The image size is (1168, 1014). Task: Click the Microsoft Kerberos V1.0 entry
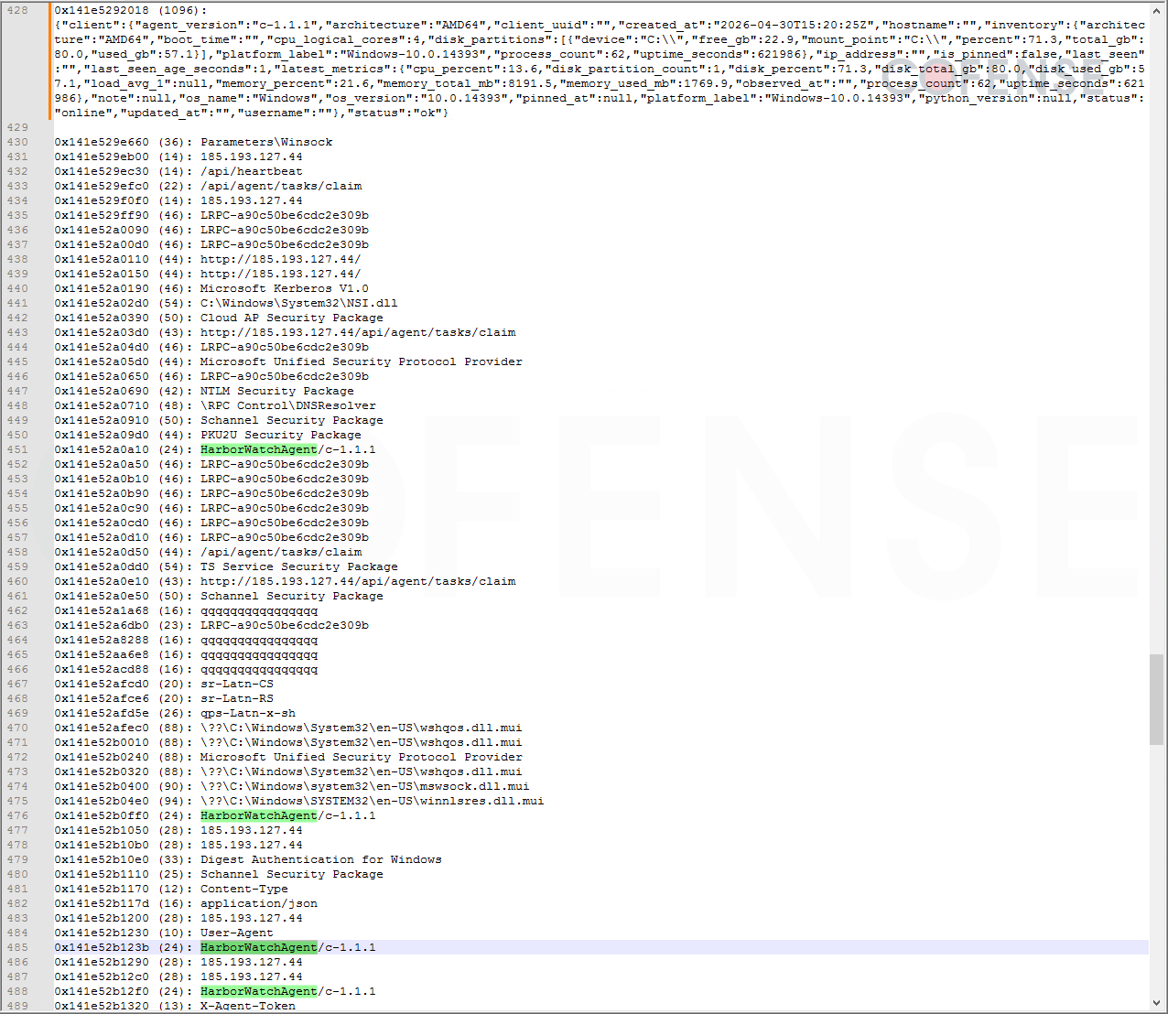(285, 288)
